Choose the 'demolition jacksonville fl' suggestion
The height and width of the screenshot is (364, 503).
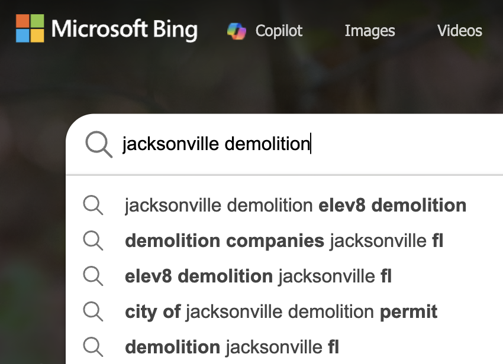(x=232, y=347)
